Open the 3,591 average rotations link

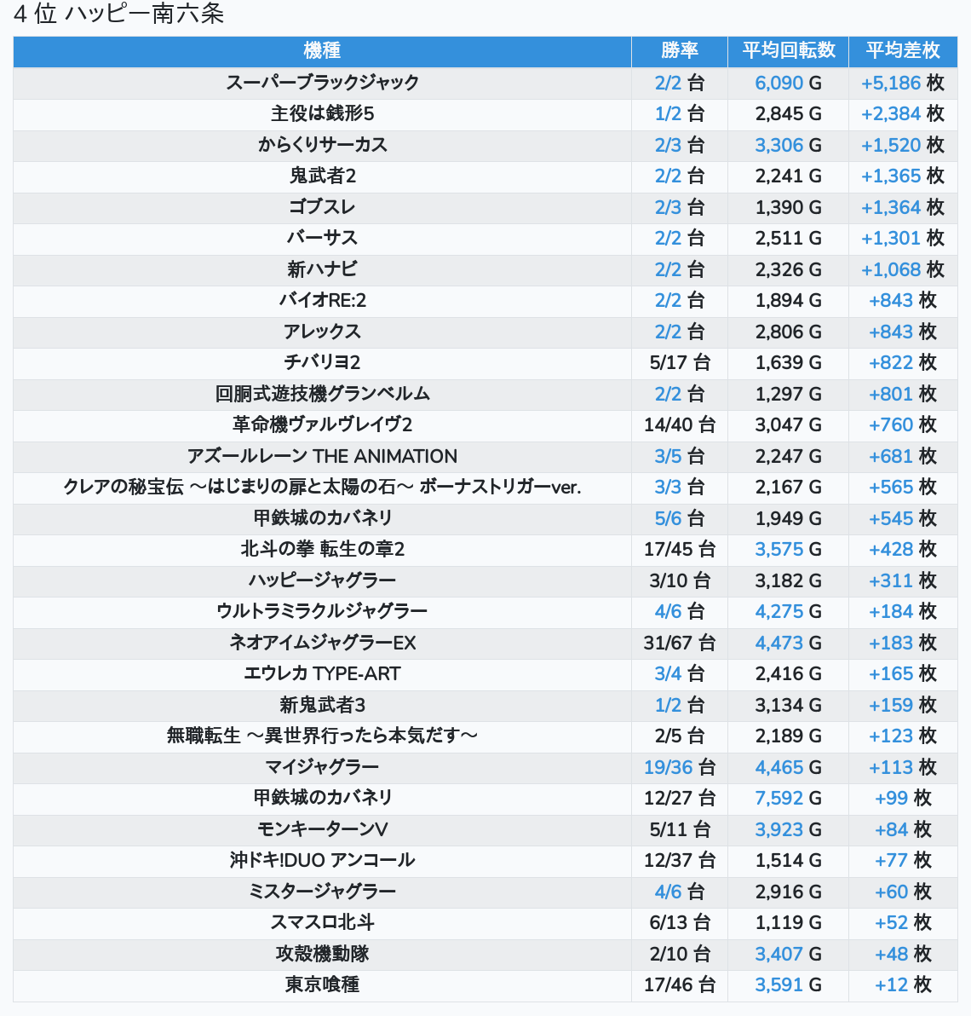point(779,985)
